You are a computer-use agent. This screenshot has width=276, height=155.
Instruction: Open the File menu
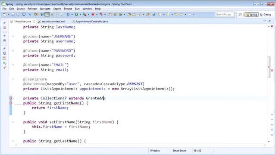4,9
